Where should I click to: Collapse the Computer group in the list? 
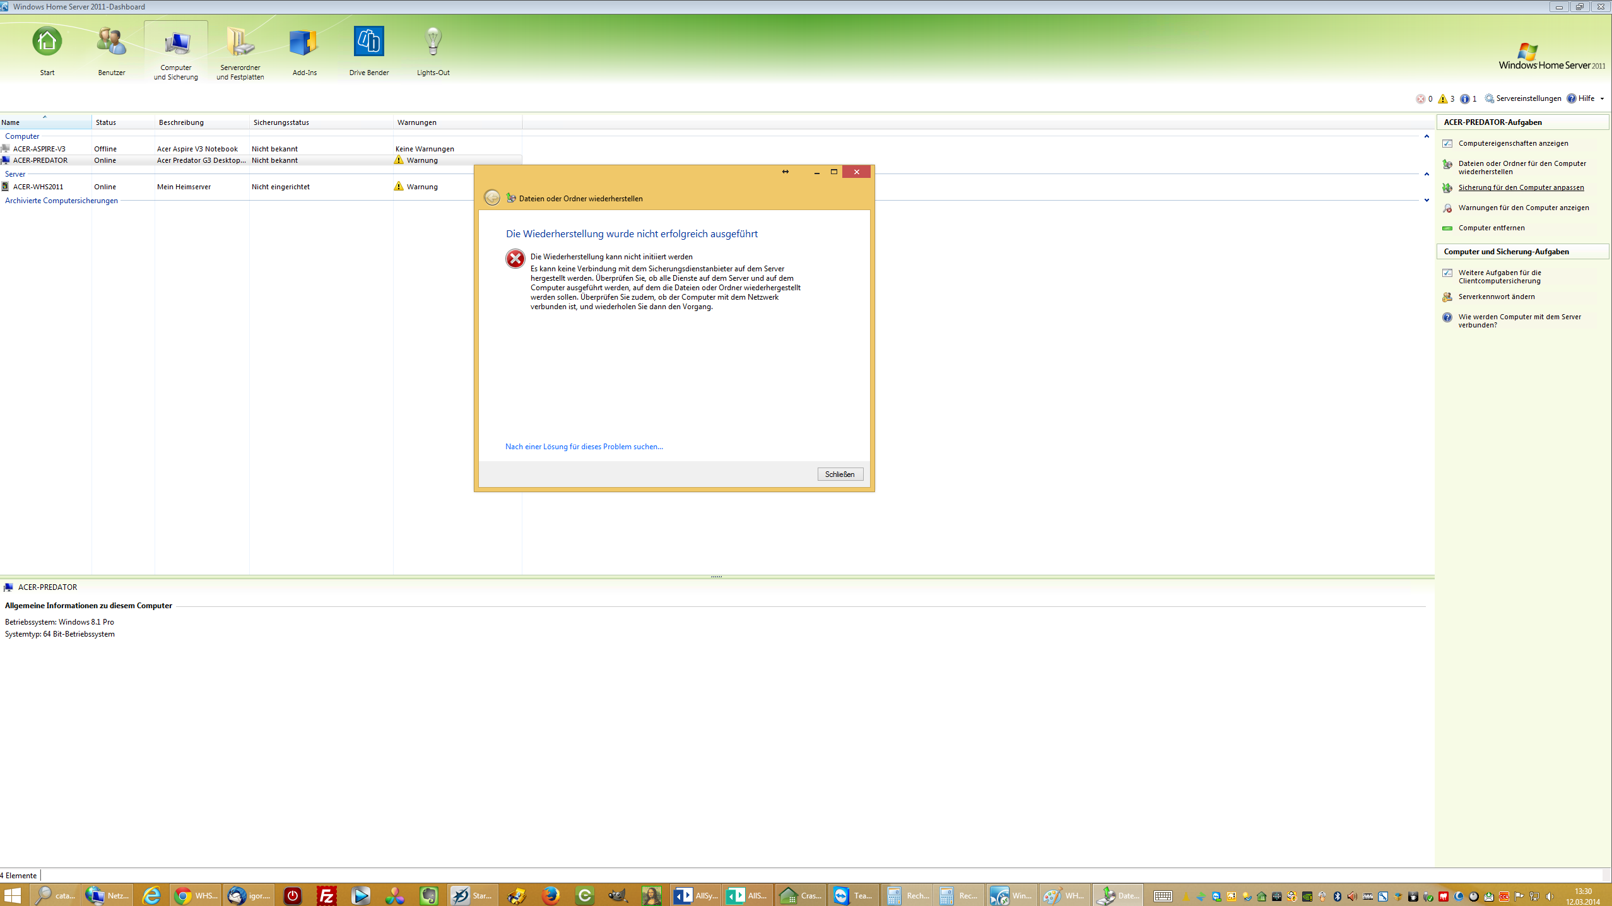click(x=1427, y=136)
